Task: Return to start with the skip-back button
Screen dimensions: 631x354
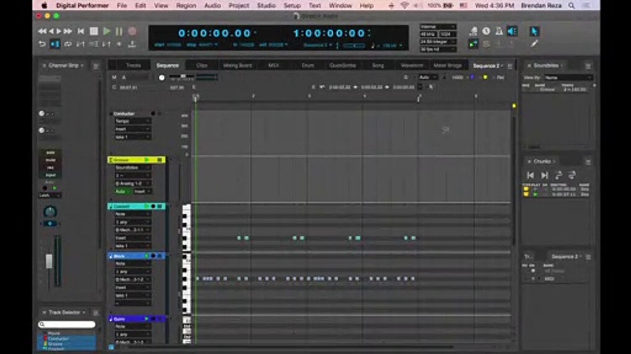Action: click(80, 31)
